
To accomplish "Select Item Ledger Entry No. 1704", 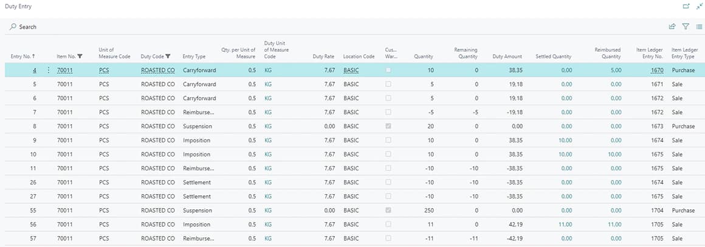I will tap(657, 210).
